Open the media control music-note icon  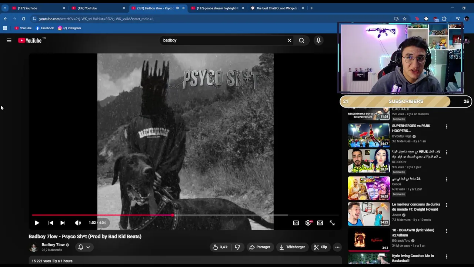[458, 19]
